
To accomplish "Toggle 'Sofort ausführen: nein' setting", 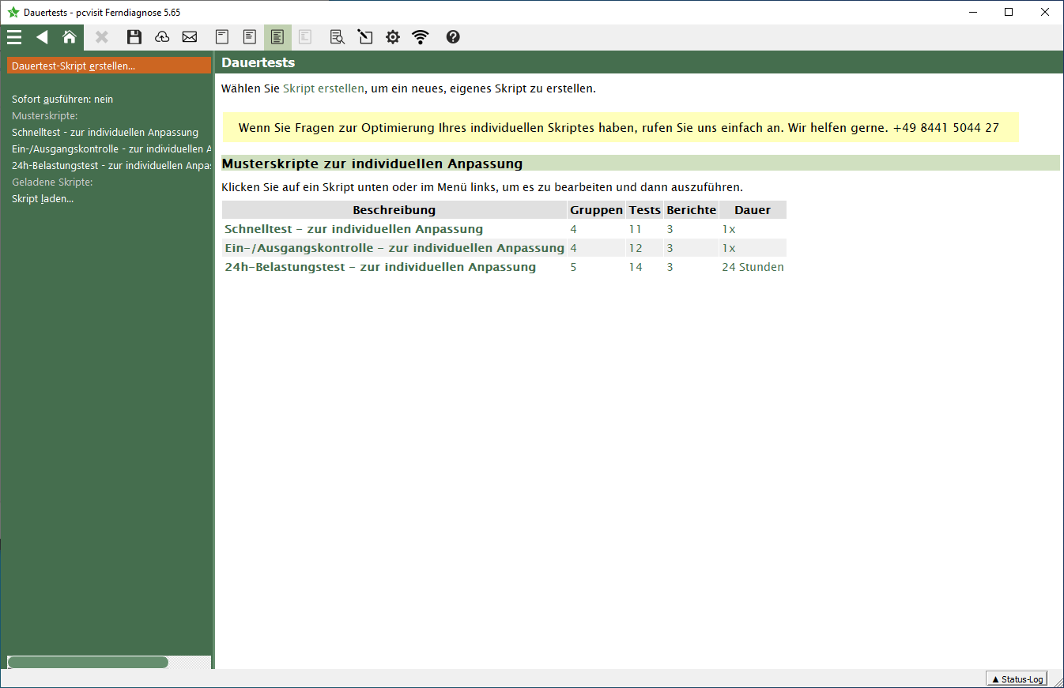I will point(62,100).
